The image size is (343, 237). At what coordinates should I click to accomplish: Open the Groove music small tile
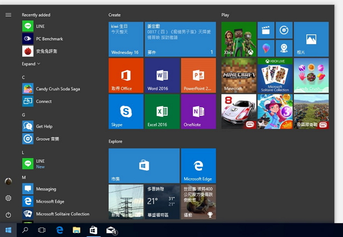coord(284,30)
